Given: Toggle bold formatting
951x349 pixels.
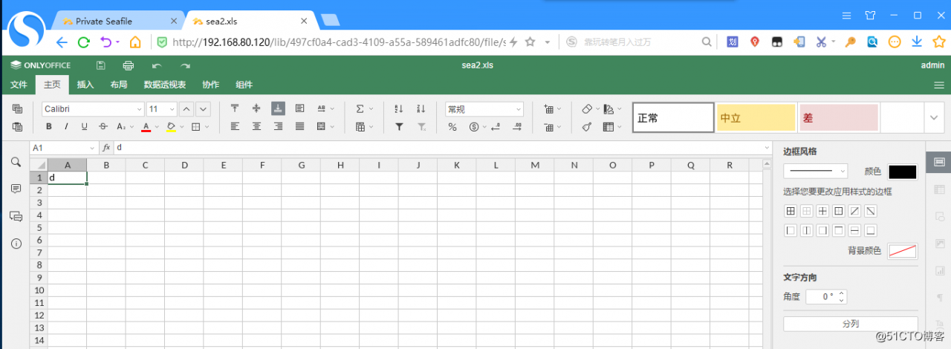Looking at the screenshot, I should point(49,127).
